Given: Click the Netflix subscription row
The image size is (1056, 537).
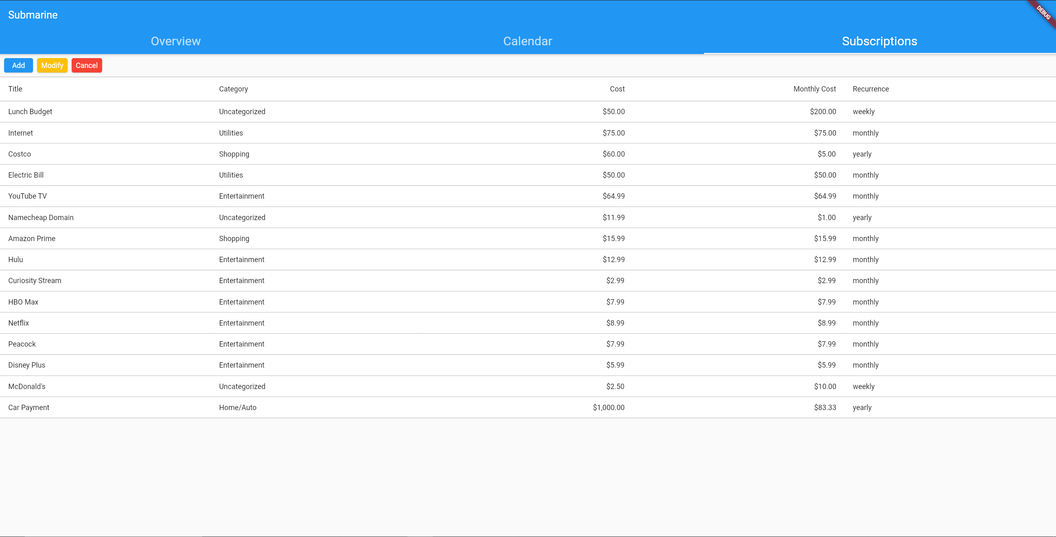Looking at the screenshot, I should (x=19, y=323).
